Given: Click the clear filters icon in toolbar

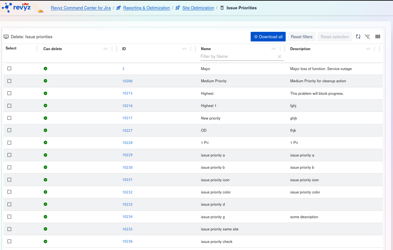Looking at the screenshot, I should (367, 37).
